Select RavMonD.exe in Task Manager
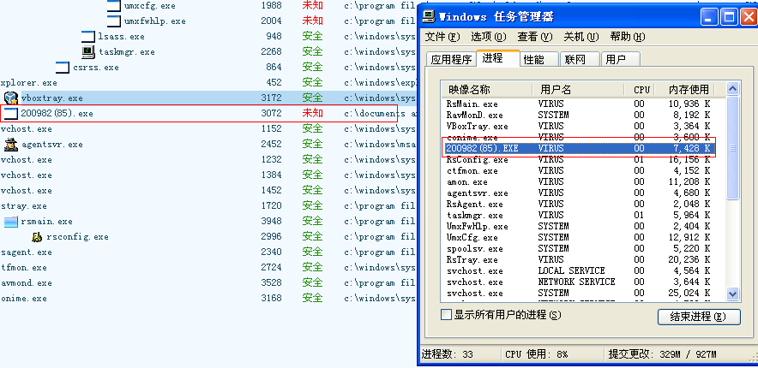 (578, 116)
